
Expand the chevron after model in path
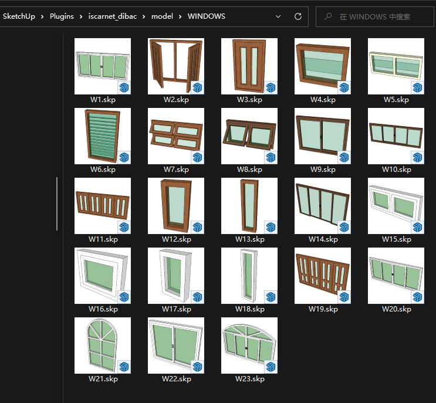coord(180,16)
